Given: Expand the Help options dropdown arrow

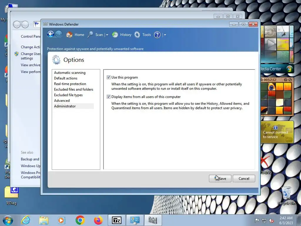Looking at the screenshot, I should pos(165,35).
